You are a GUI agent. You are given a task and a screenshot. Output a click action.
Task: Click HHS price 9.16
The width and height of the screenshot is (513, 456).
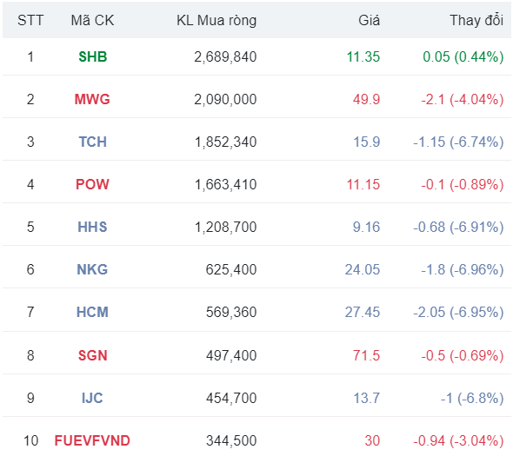point(366,227)
